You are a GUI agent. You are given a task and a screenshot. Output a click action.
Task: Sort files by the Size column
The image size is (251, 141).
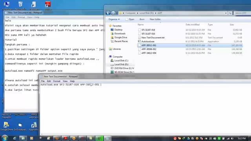coord(232,25)
